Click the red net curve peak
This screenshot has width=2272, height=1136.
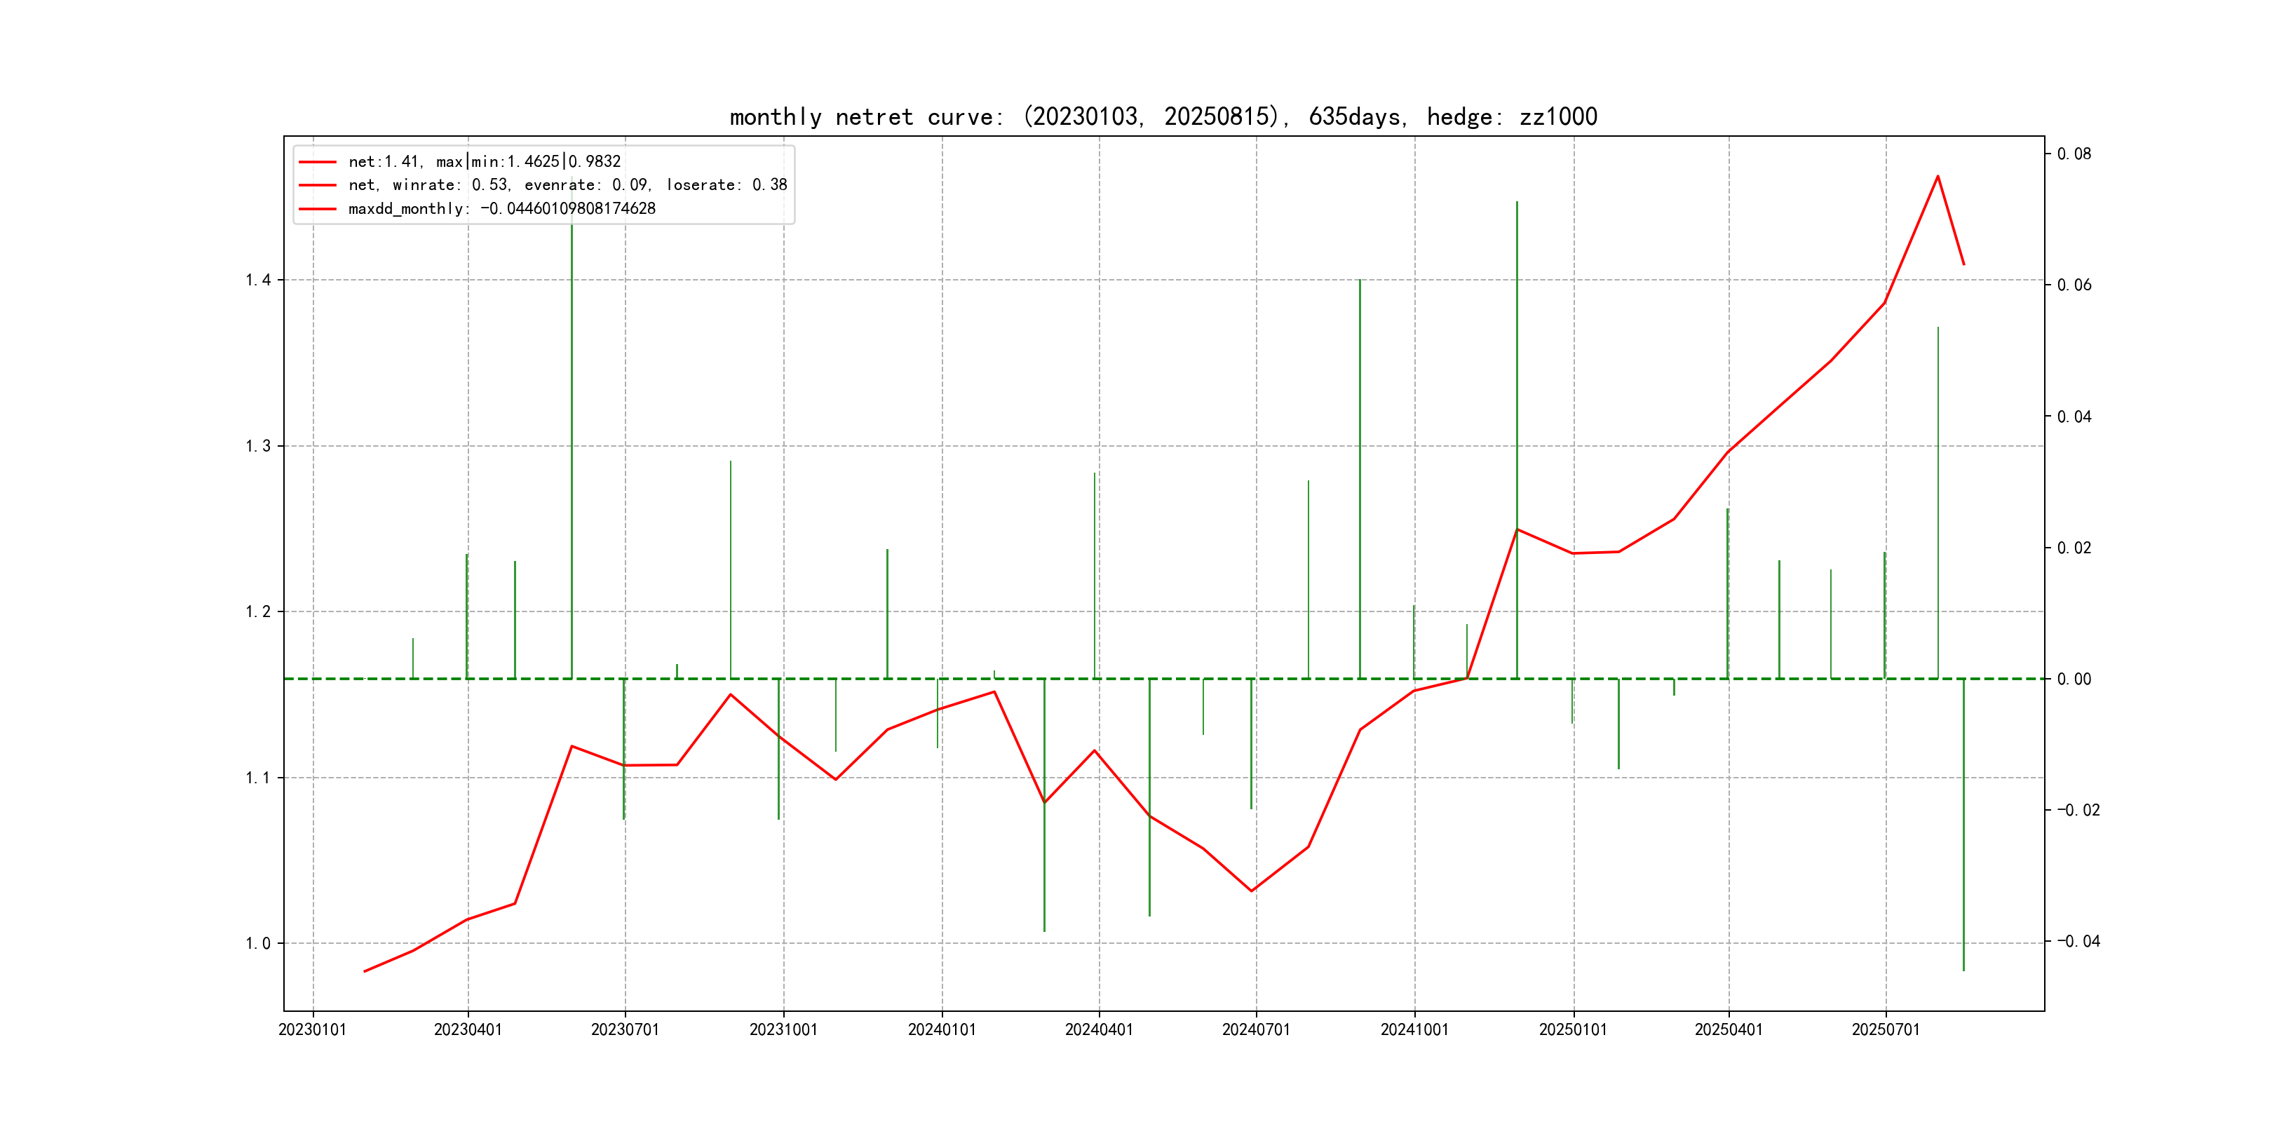[x=1937, y=177]
